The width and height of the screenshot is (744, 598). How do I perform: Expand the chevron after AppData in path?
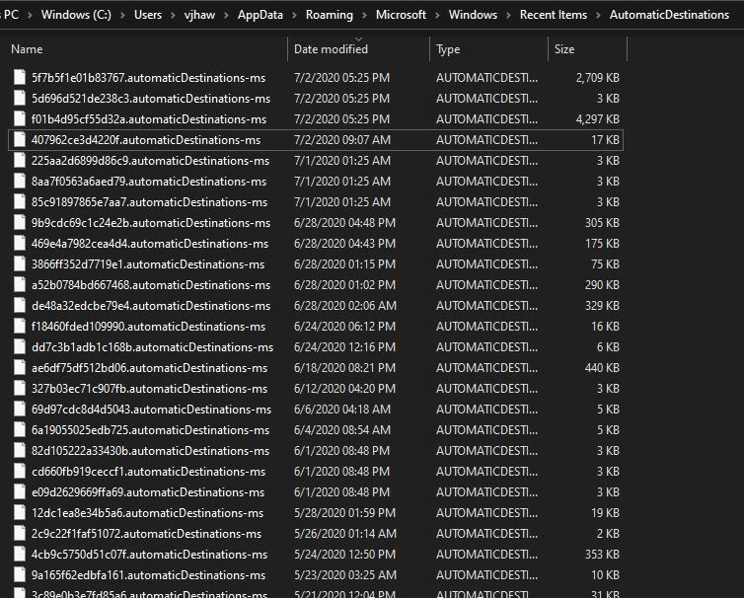point(295,15)
